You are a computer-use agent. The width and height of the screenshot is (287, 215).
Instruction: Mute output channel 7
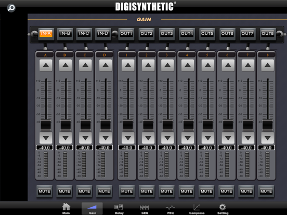tap(246, 192)
